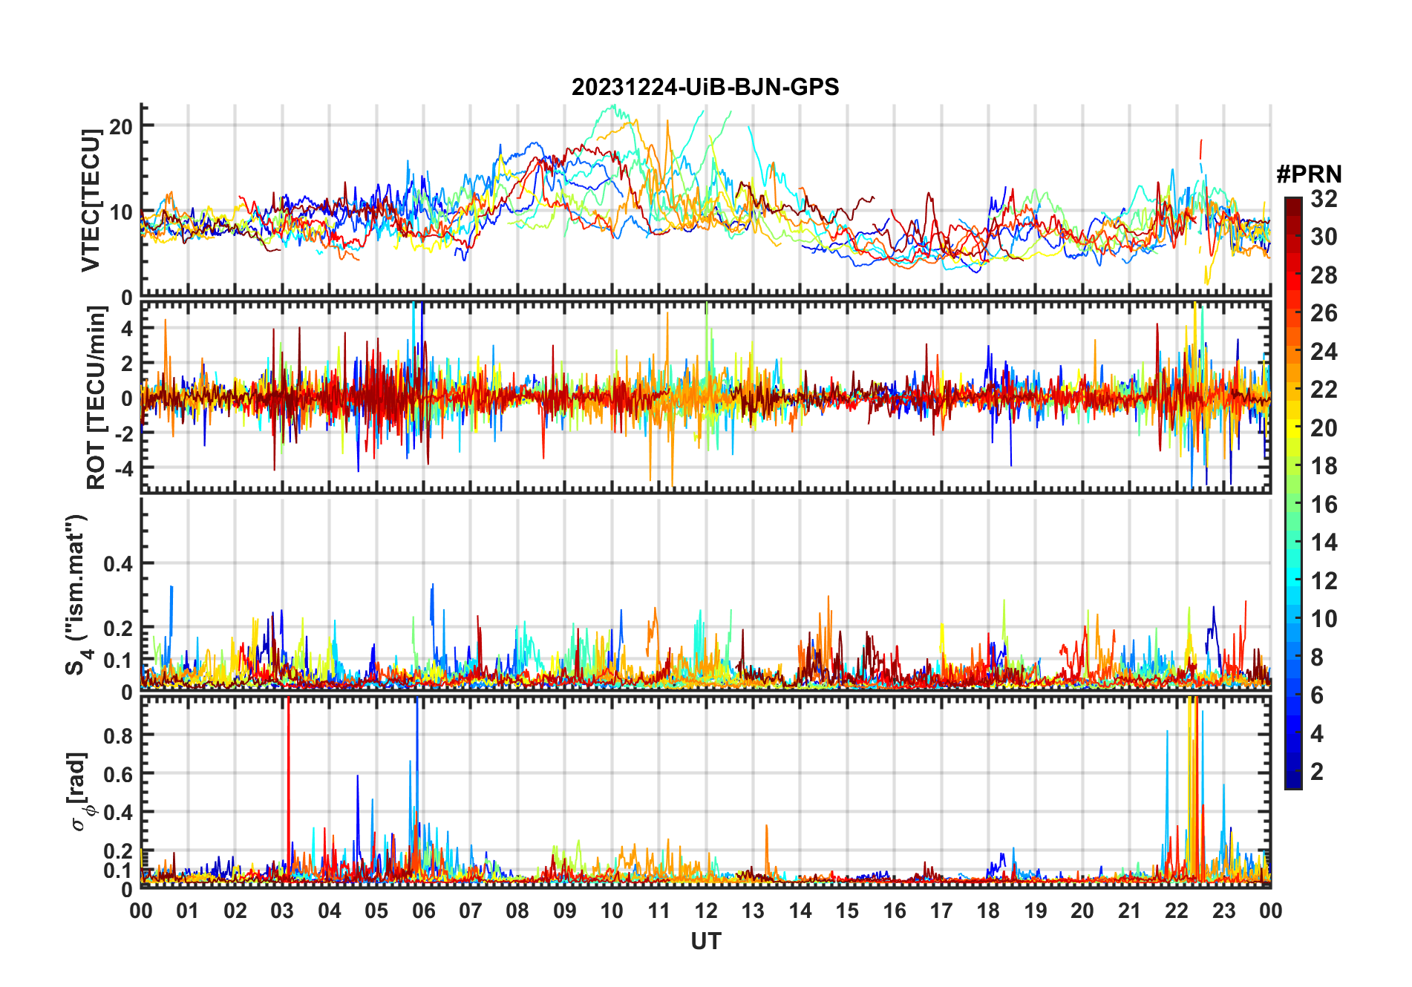The width and height of the screenshot is (1412, 987).
Task: Click colorbar tick label 24
Action: [x=1324, y=352]
